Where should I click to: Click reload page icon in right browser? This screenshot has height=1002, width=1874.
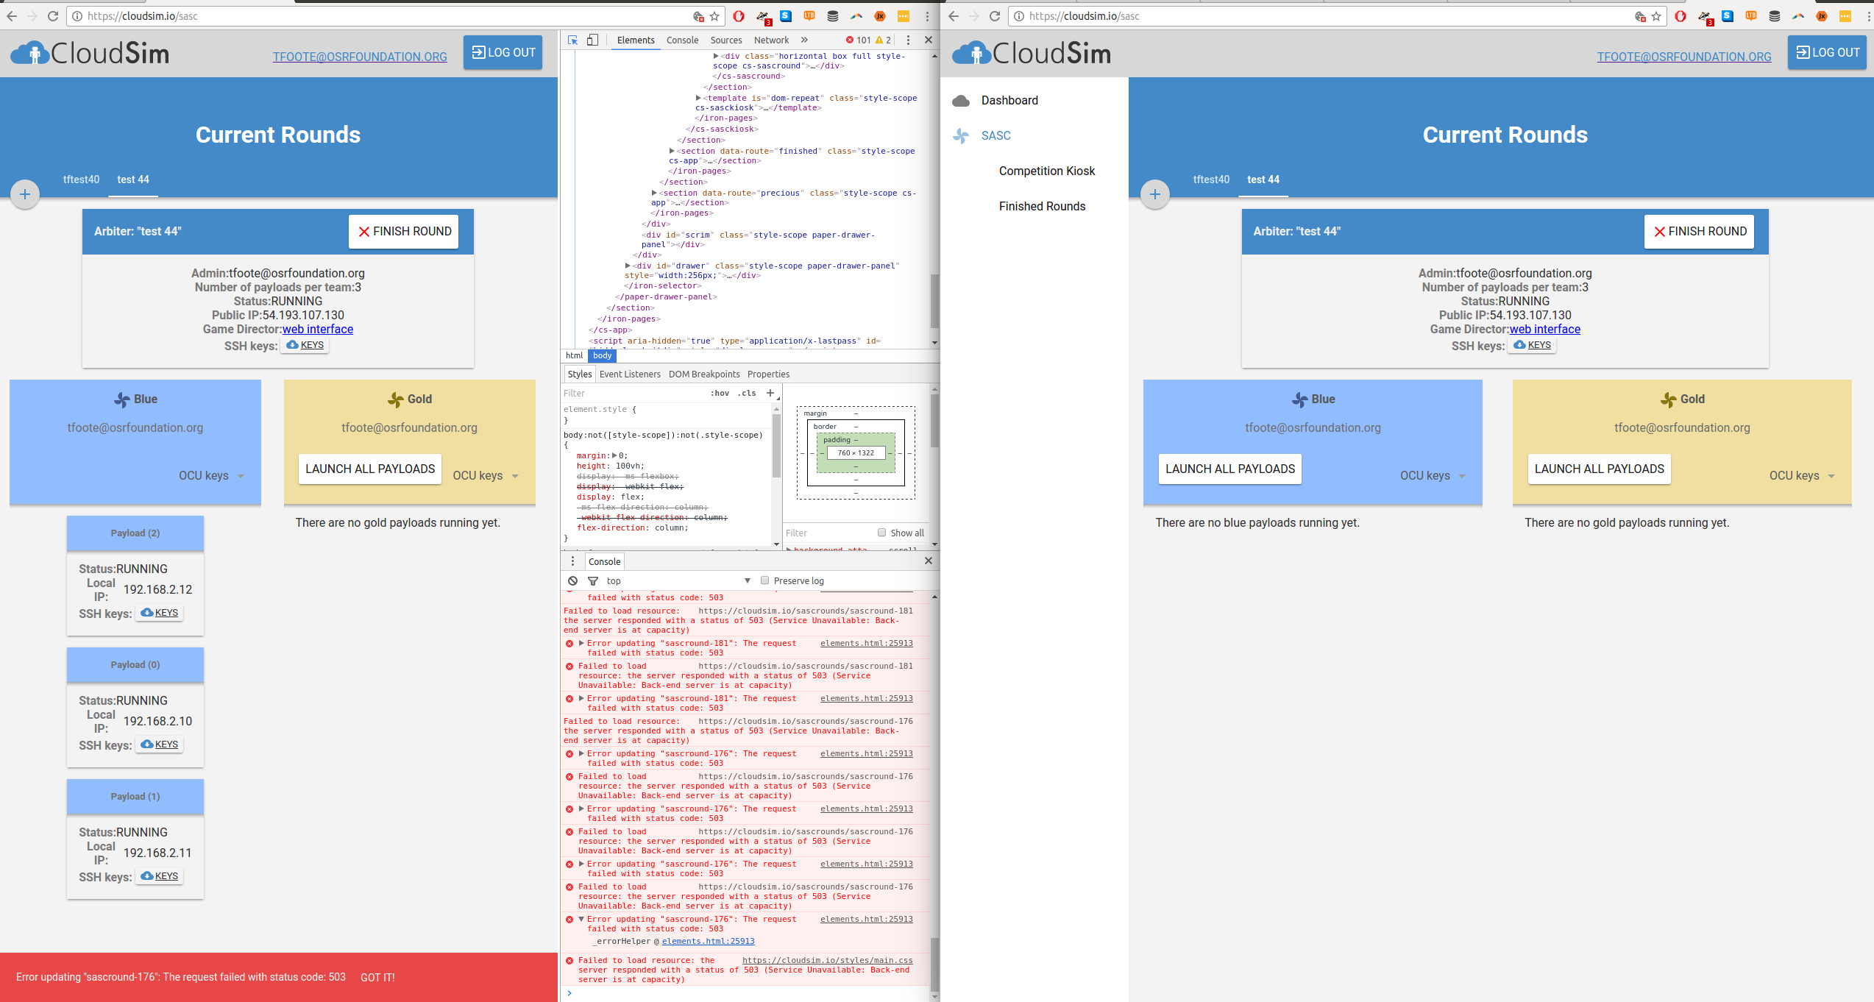[x=995, y=16]
